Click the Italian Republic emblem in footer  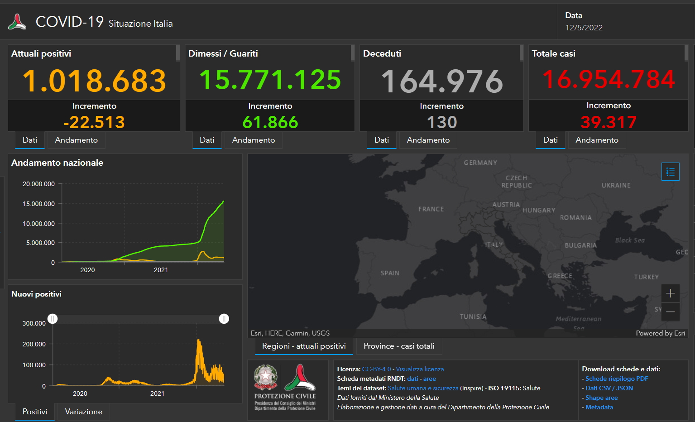point(266,378)
